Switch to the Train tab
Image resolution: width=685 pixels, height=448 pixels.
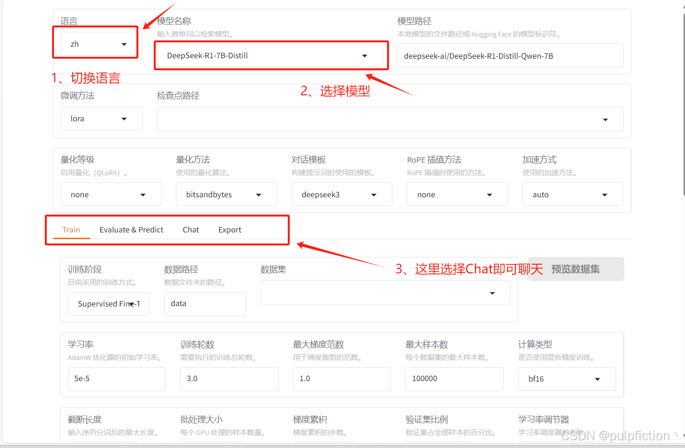click(x=71, y=230)
